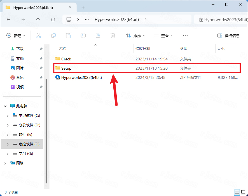Select the 下载 quick access folder
The width and height of the screenshot is (248, 196).
coord(20,49)
